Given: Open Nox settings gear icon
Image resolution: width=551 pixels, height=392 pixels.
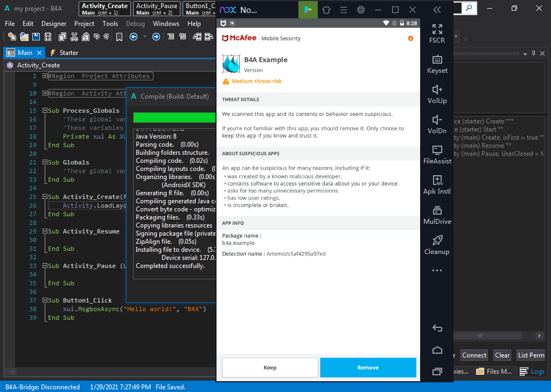Looking at the screenshot, I should pyautogui.click(x=361, y=10).
